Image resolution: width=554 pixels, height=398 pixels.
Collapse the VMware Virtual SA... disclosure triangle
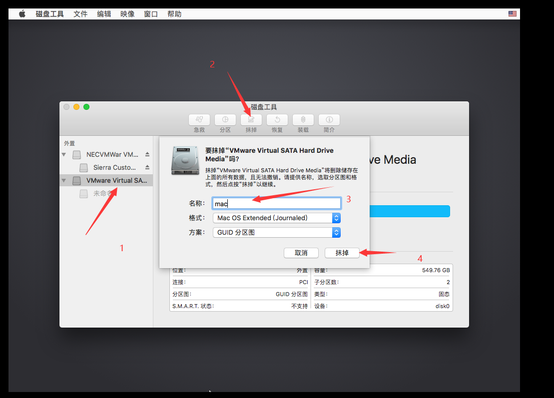pos(63,180)
